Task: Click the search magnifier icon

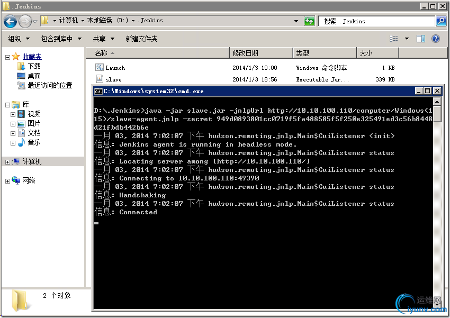Action: coord(441,21)
